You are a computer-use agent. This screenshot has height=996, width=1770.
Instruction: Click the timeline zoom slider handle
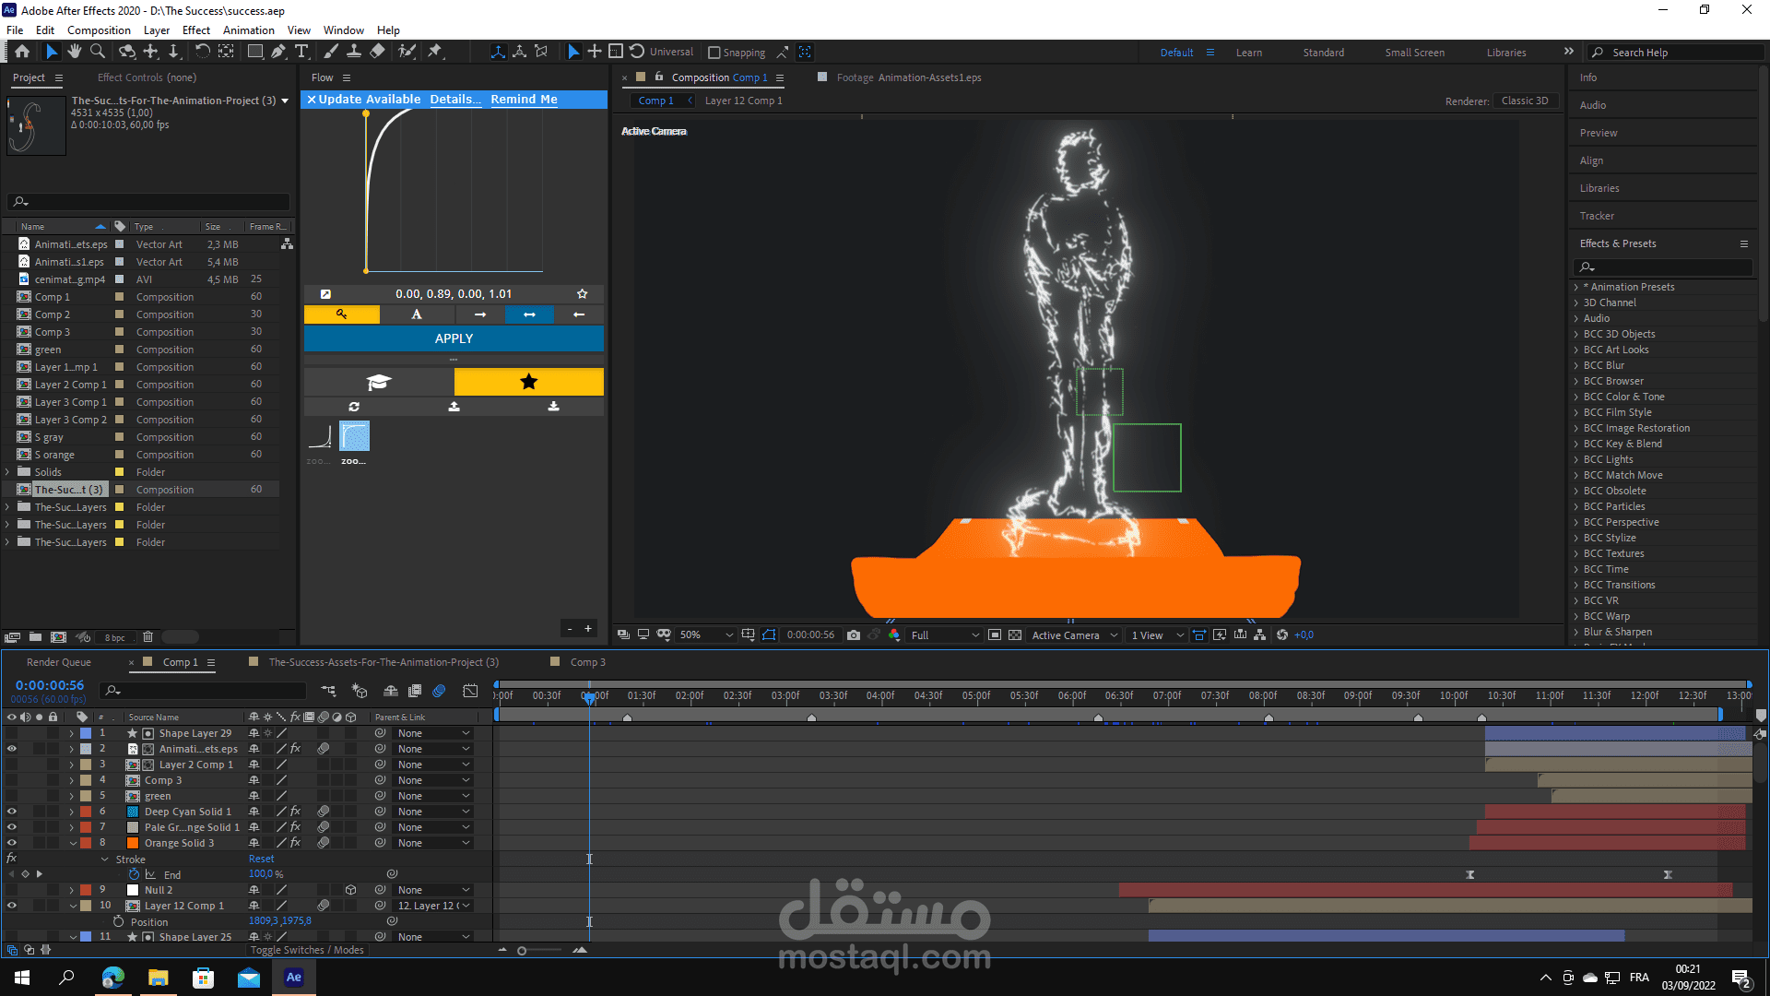[x=522, y=950]
